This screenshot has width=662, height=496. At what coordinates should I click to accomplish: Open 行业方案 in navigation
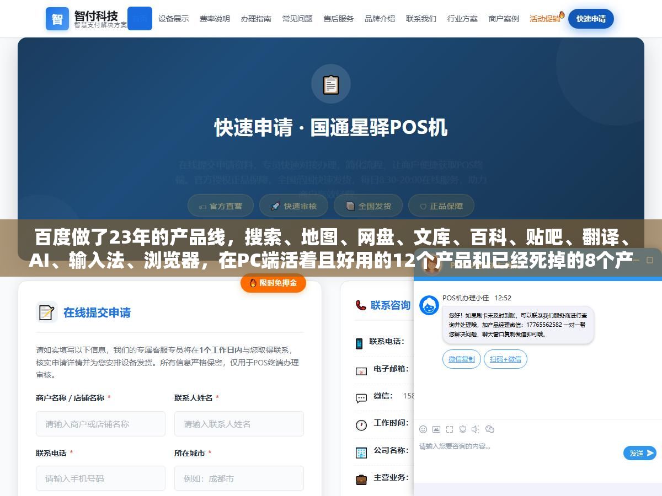click(x=462, y=19)
